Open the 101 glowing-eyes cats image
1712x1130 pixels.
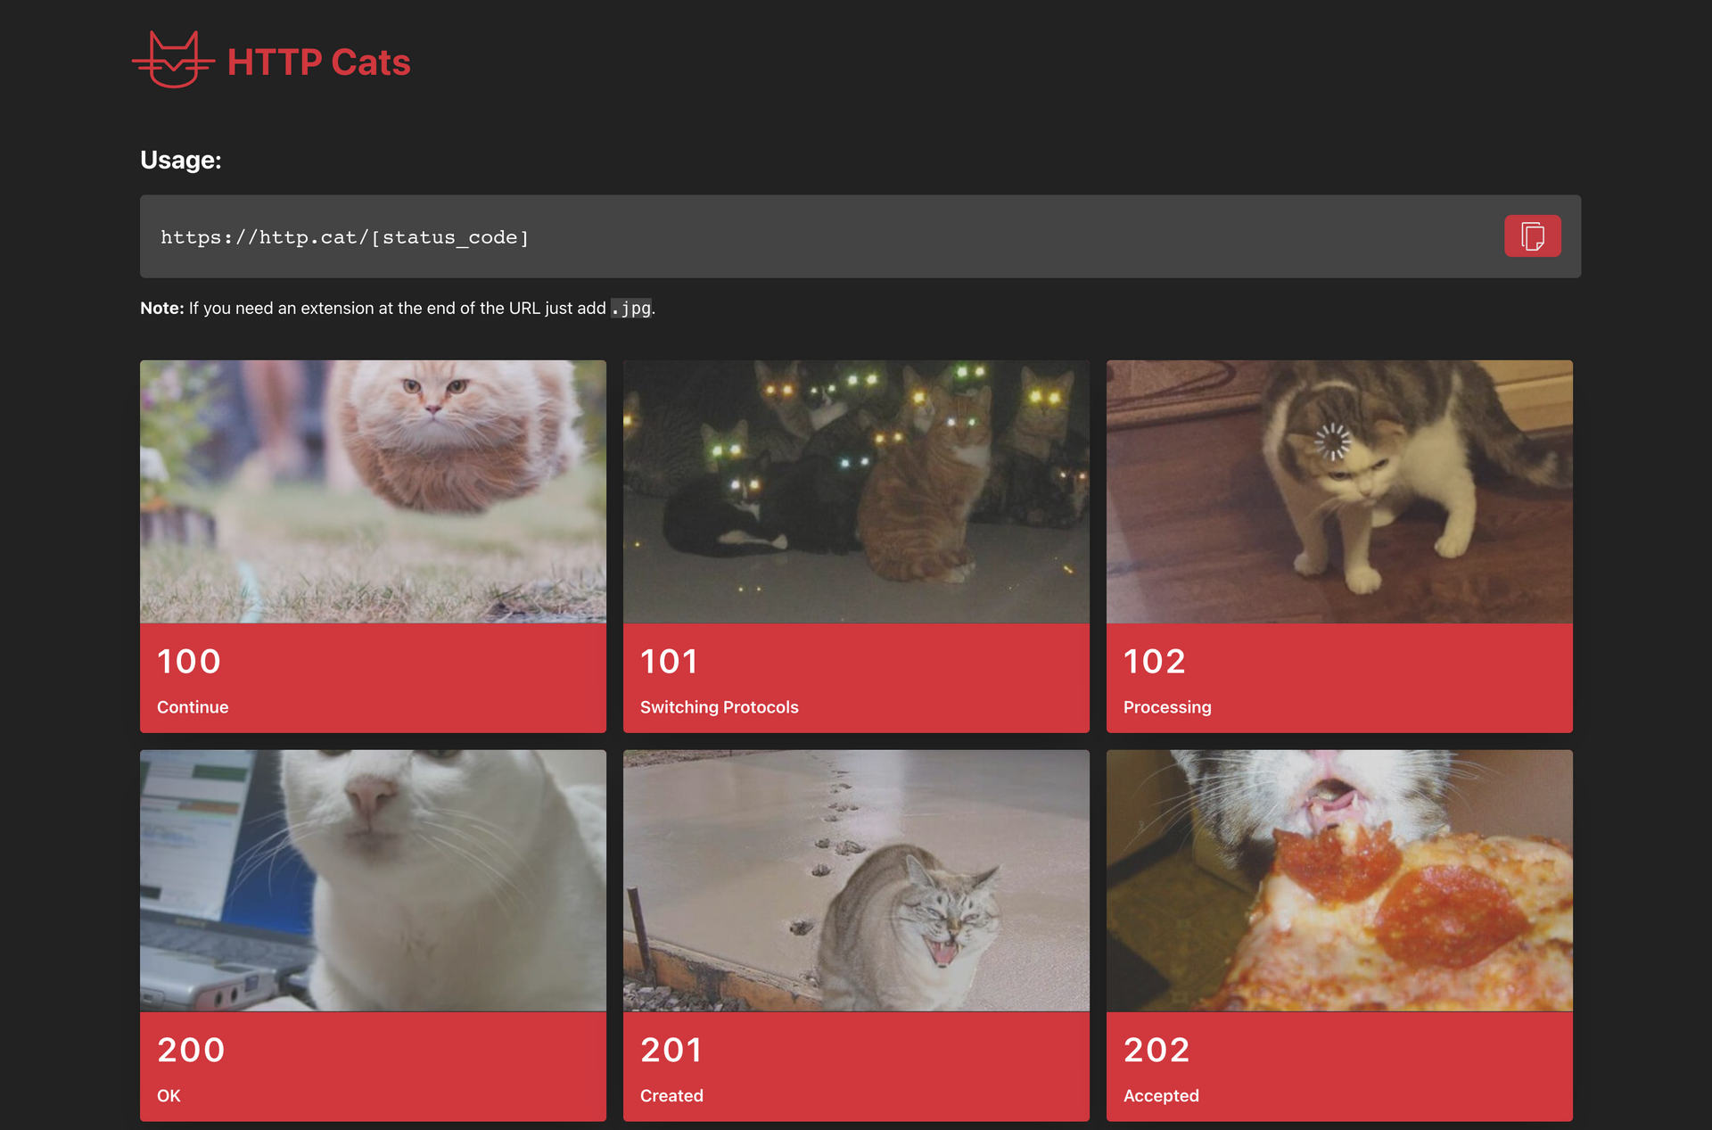(x=856, y=491)
